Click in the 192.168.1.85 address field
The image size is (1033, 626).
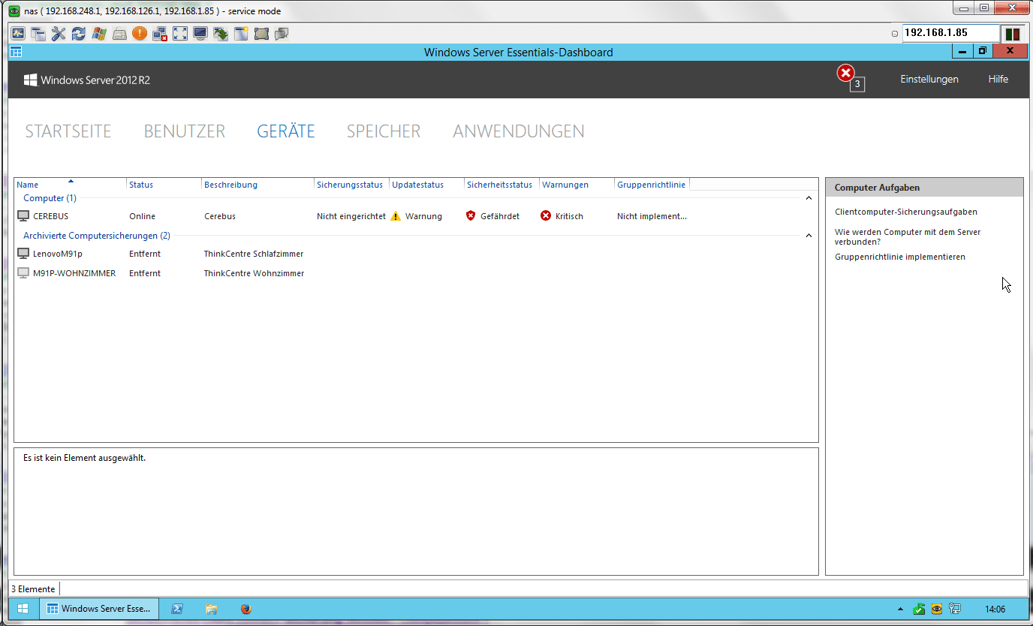[x=950, y=33]
